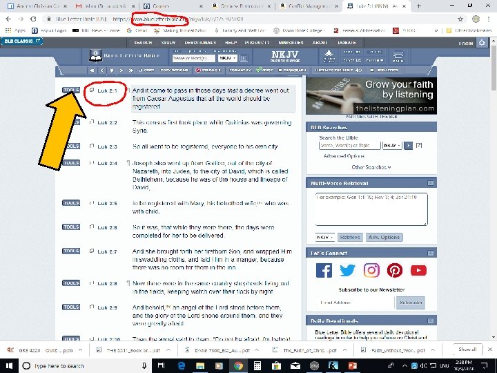The image size is (497, 373).
Task: Open Chrome from the Windows taskbar
Action: click(x=238, y=365)
